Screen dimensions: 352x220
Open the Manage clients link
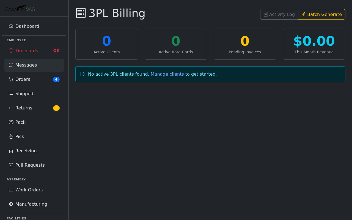(167, 74)
